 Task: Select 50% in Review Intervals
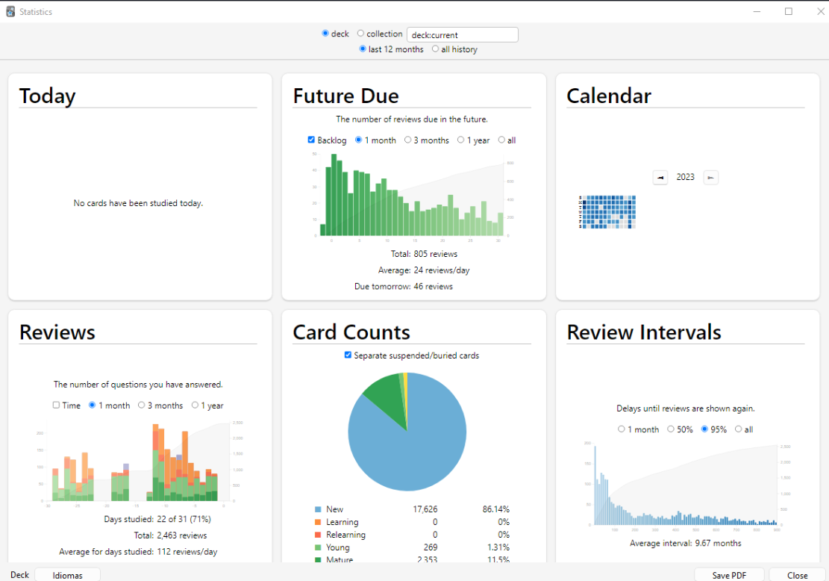point(671,429)
